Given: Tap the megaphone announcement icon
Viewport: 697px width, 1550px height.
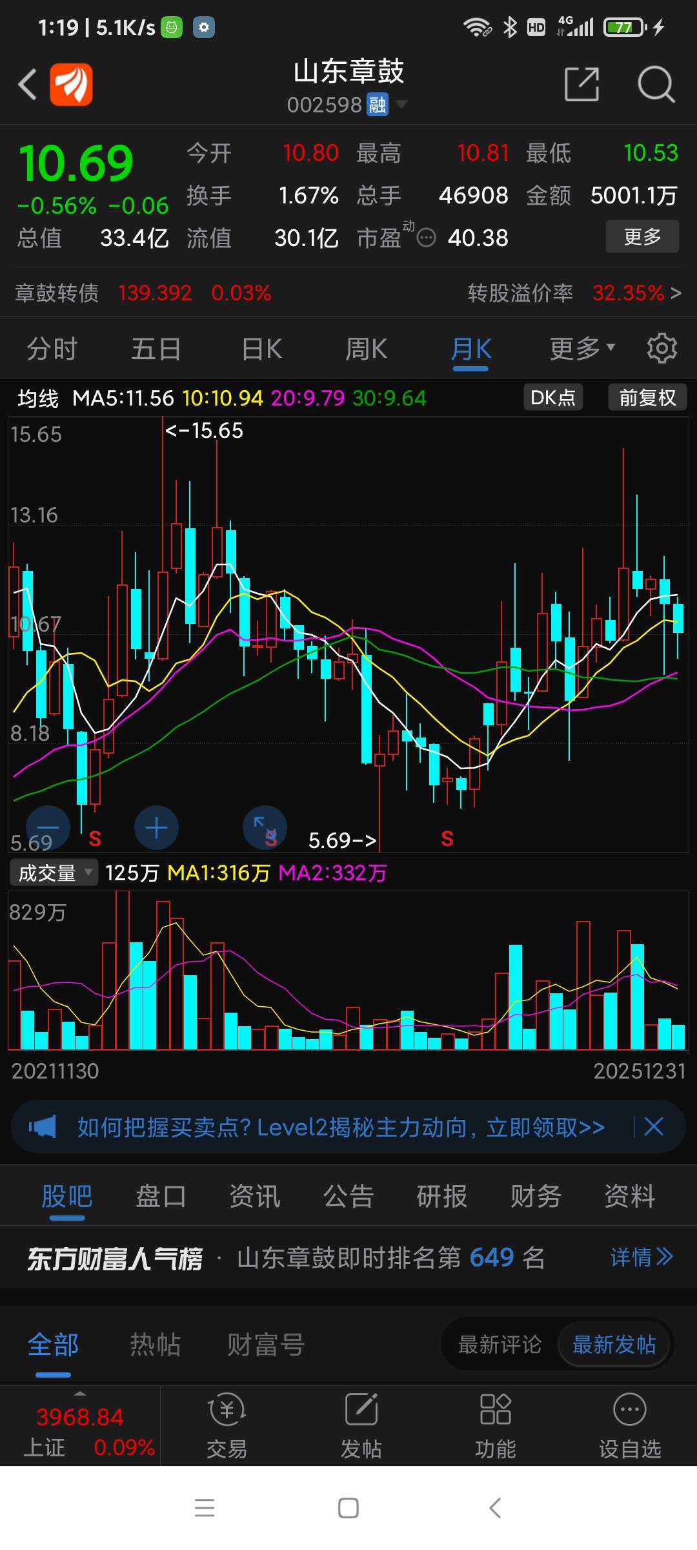Looking at the screenshot, I should pyautogui.click(x=43, y=1127).
